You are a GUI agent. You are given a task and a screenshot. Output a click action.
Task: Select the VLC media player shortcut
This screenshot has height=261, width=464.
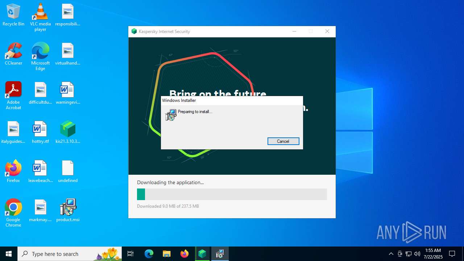40,17
